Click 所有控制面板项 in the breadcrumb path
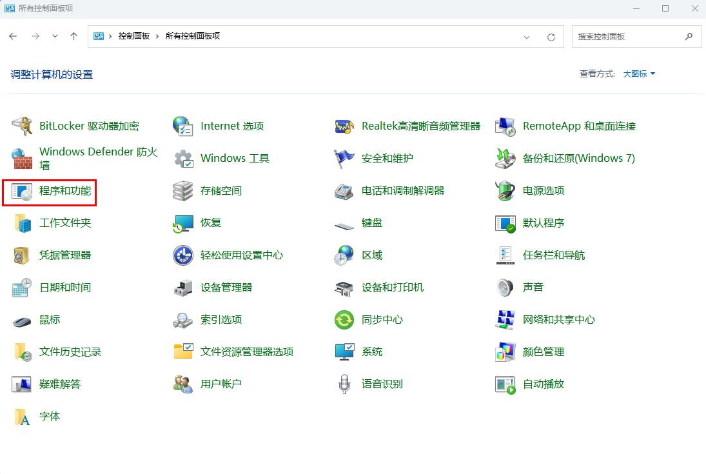 pos(192,36)
